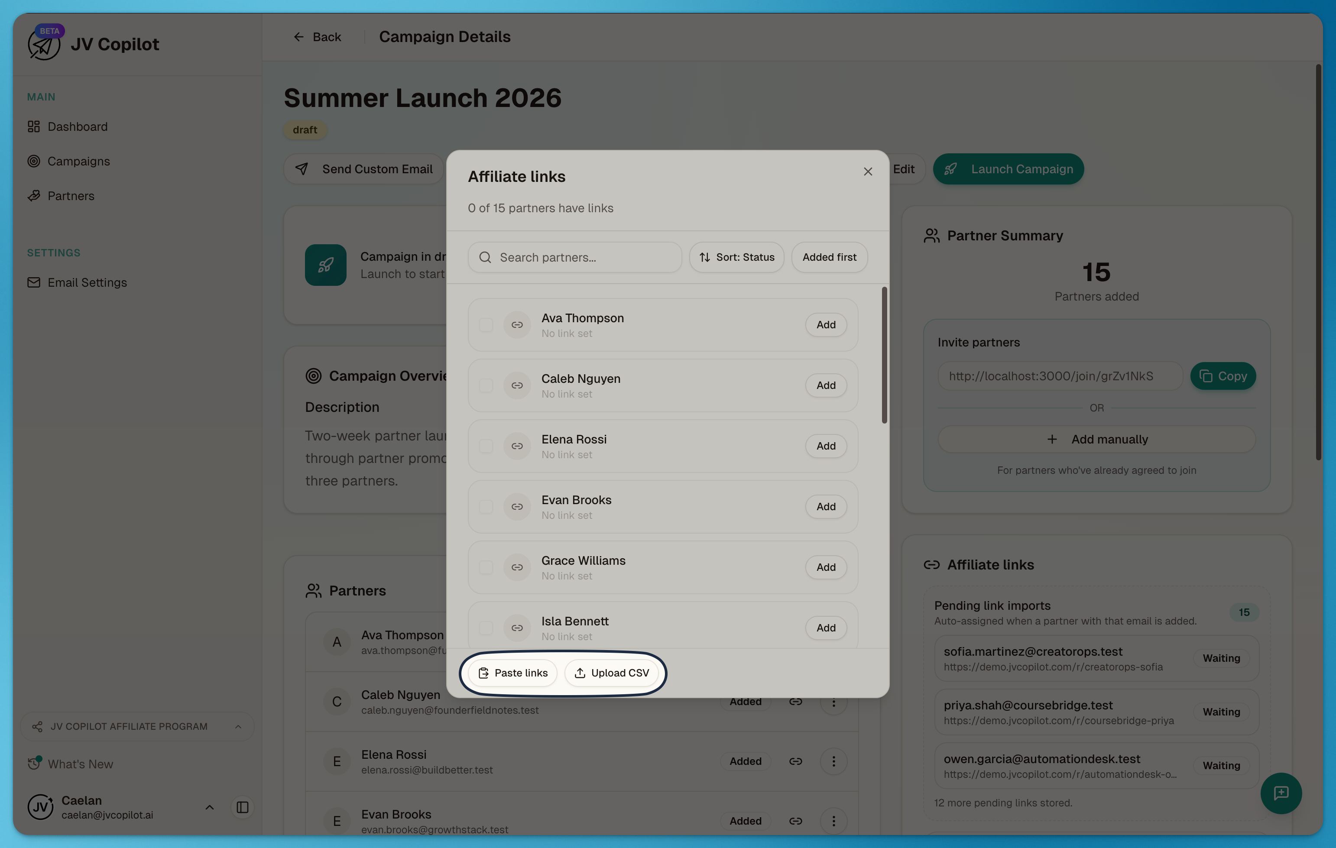This screenshot has width=1336, height=848.
Task: Check the Evan Brooks checkbox in the dialog
Action: point(486,507)
